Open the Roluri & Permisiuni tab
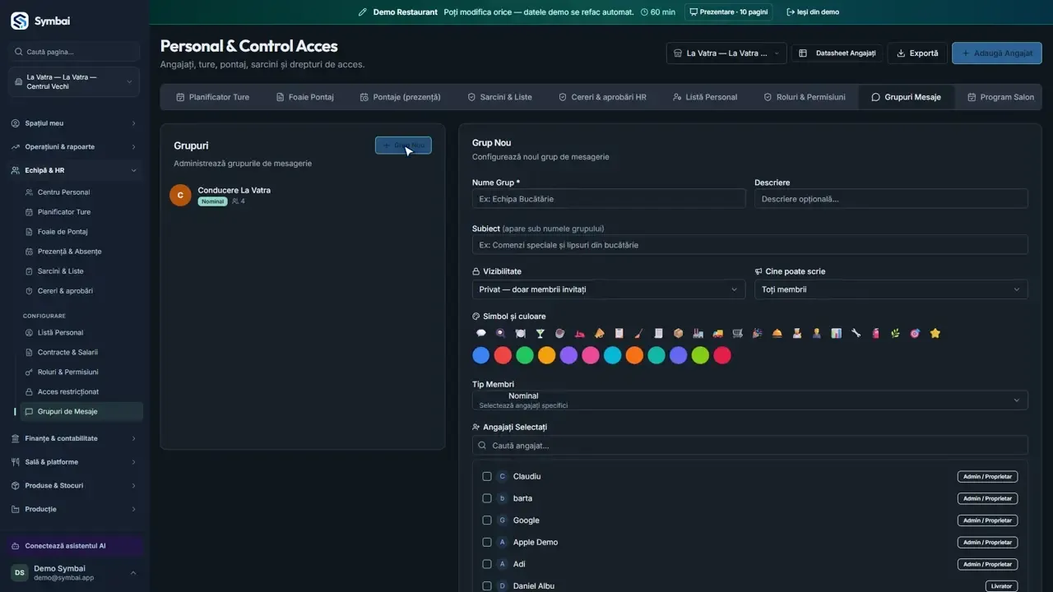Image resolution: width=1053 pixels, height=592 pixels. tap(805, 97)
